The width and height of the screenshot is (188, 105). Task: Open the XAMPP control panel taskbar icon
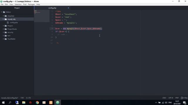pyautogui.click(x=51, y=102)
